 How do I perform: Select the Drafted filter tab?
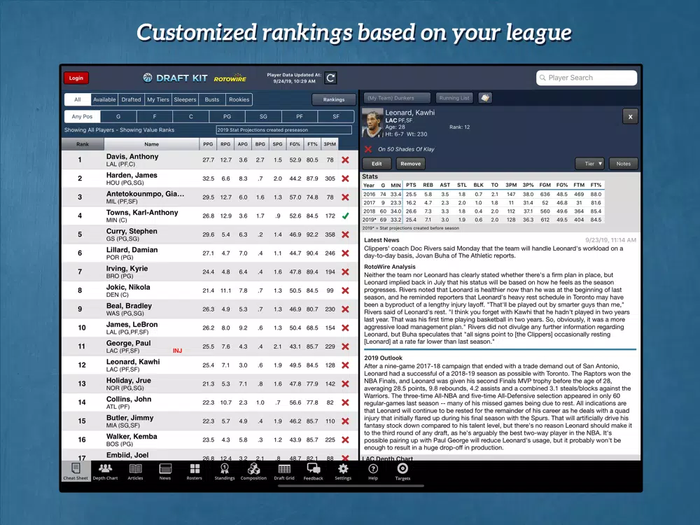pos(132,99)
